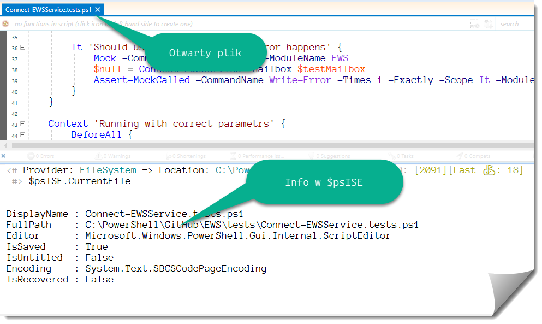Click the function list icon beside 'no functions in script'
Viewport: 542px width, 324px height.
pos(6,24)
